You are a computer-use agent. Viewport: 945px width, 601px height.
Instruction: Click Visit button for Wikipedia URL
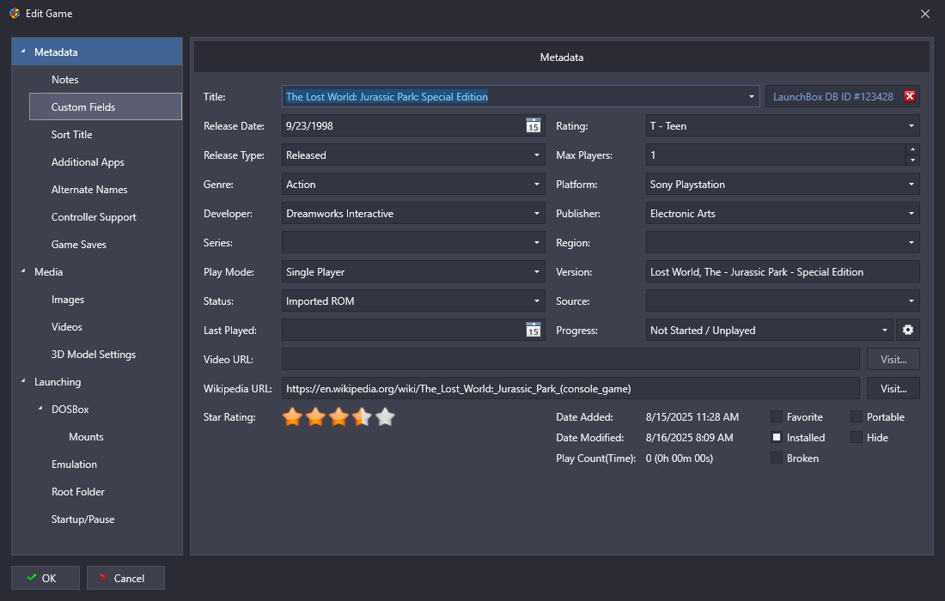coord(893,388)
